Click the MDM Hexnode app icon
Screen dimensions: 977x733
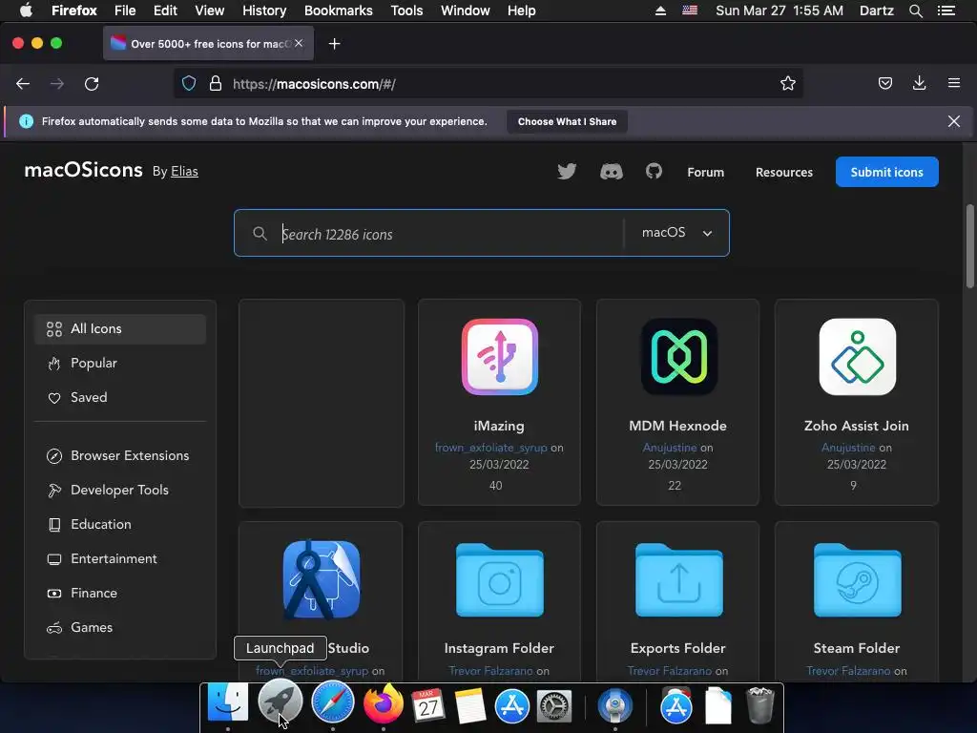pyautogui.click(x=678, y=357)
